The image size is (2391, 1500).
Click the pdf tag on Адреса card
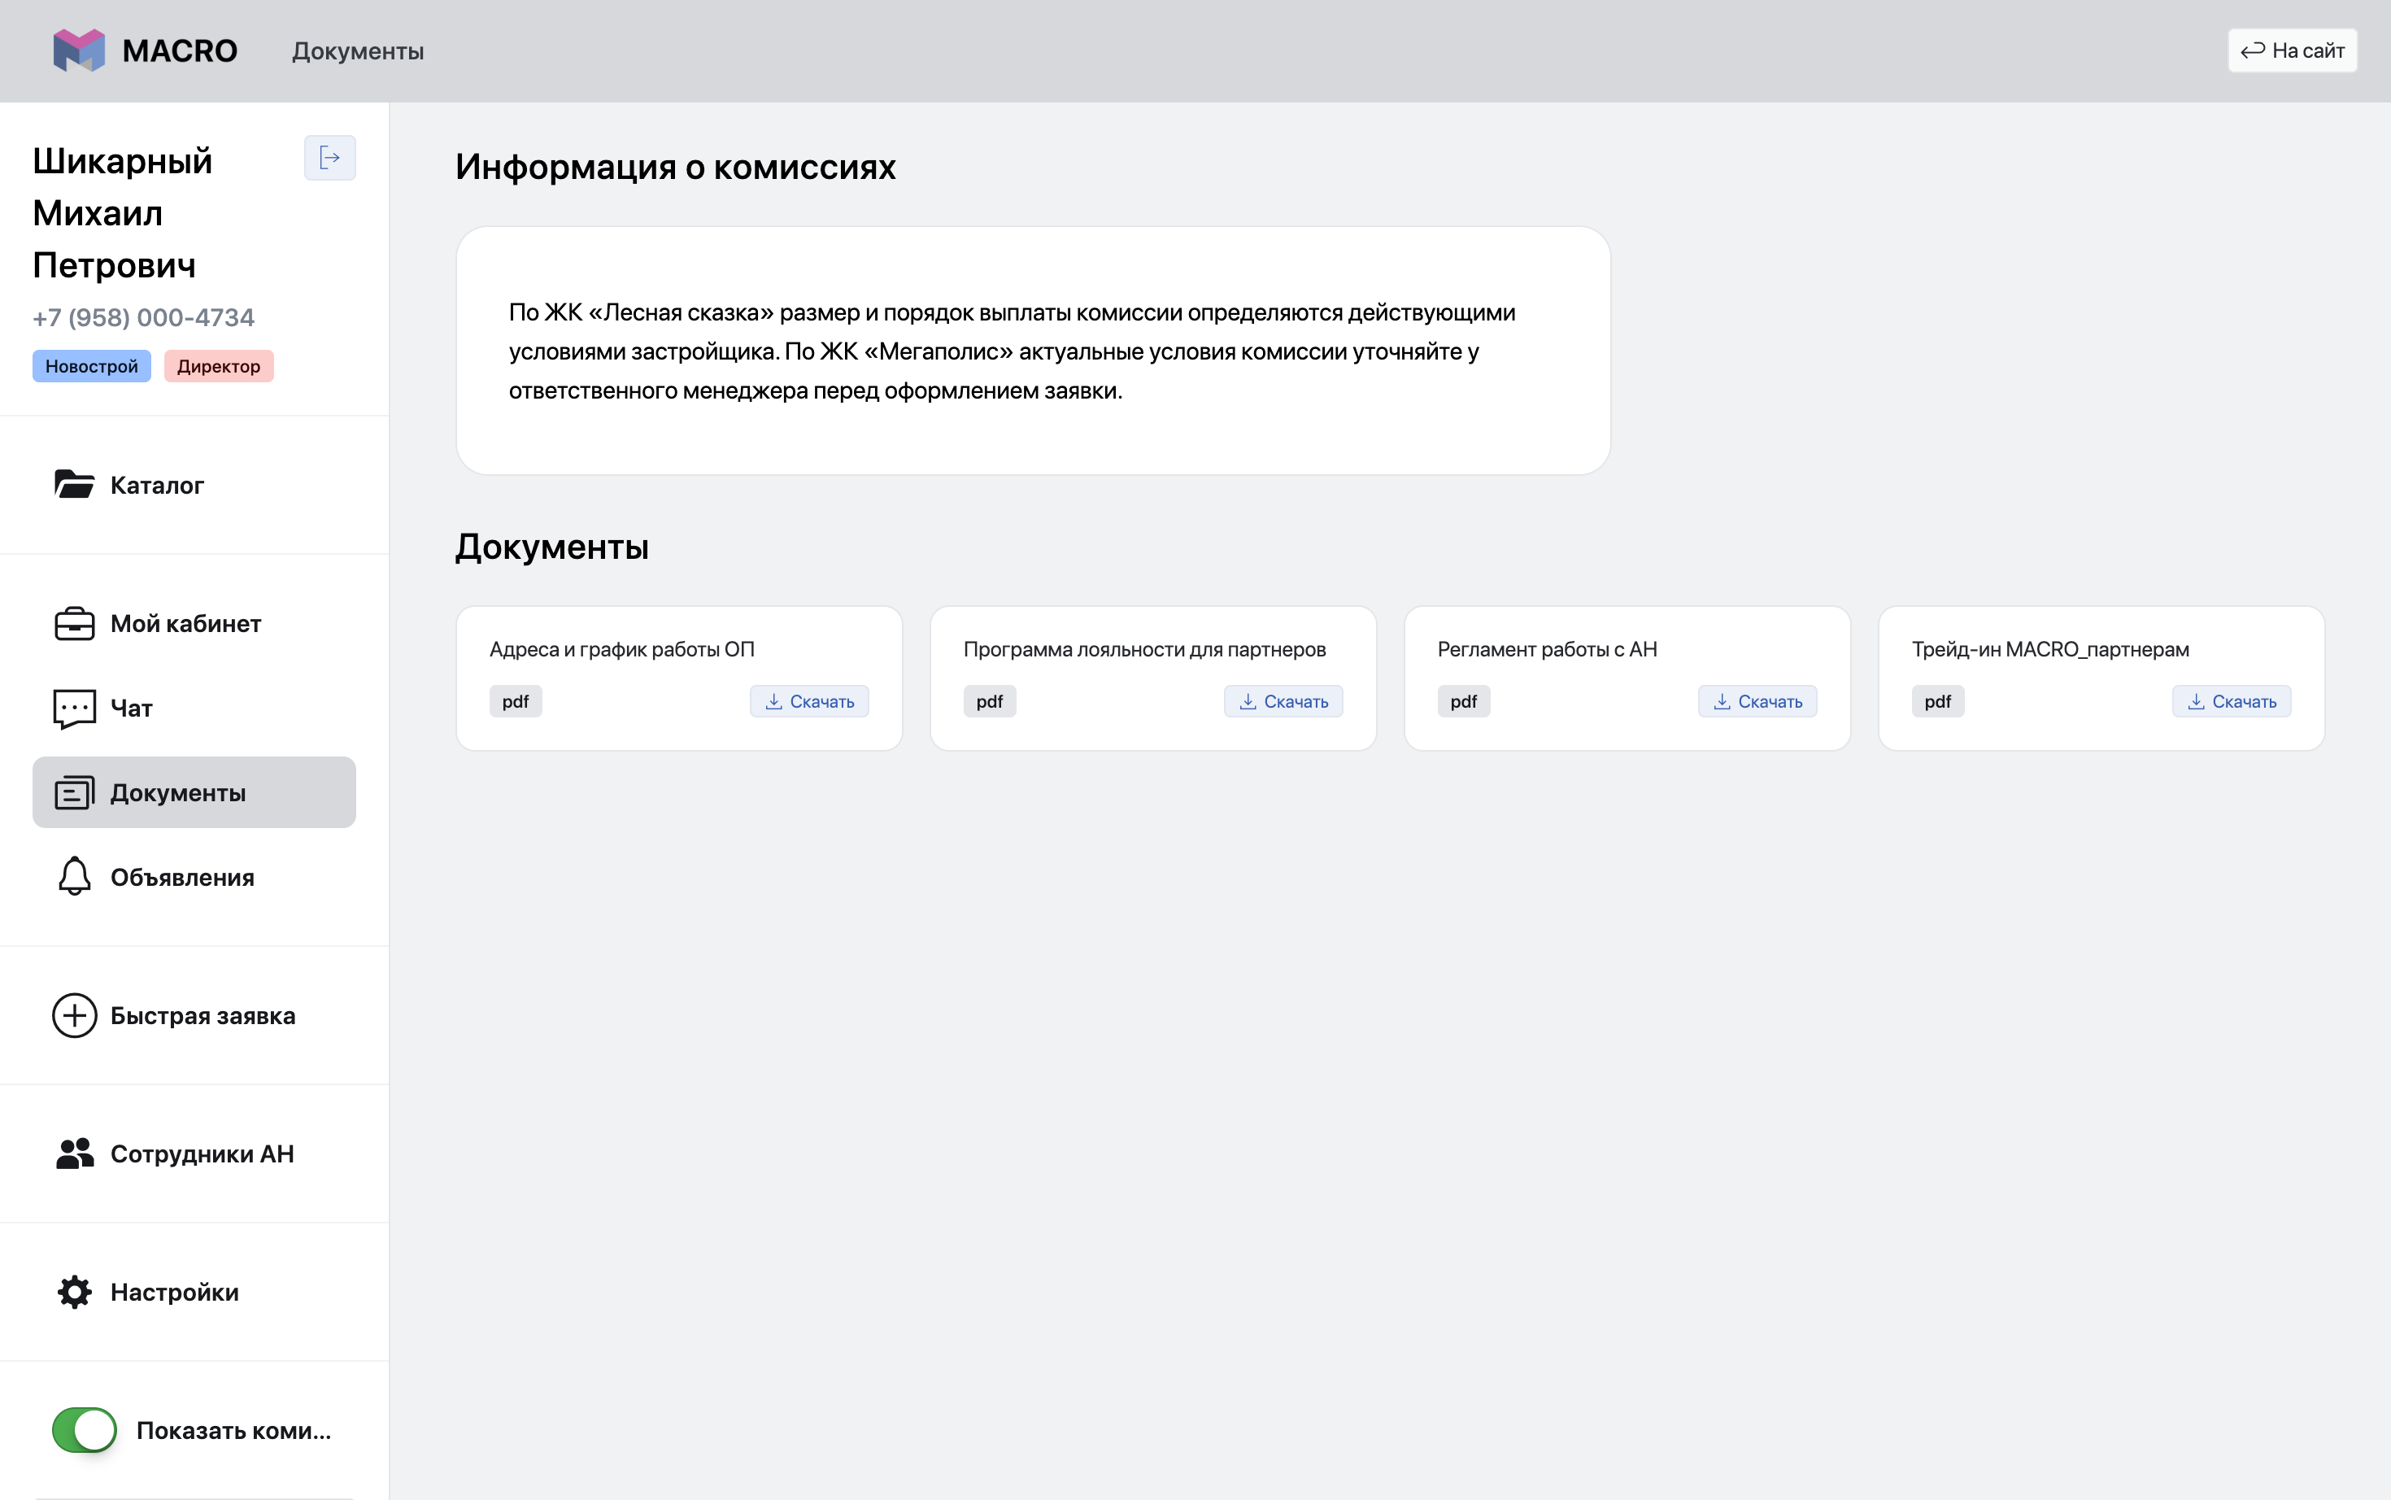[516, 701]
